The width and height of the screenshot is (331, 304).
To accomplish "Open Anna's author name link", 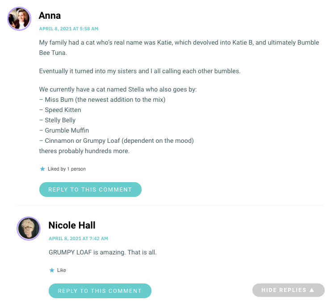I will pyautogui.click(x=50, y=16).
